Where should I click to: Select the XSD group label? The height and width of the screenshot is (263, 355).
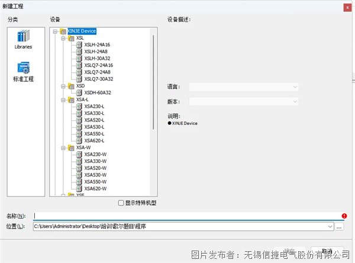coord(80,86)
